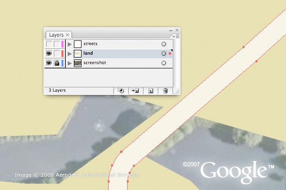This screenshot has height=190, width=286.
Task: Close the Layers panel window
Action: click(x=177, y=30)
